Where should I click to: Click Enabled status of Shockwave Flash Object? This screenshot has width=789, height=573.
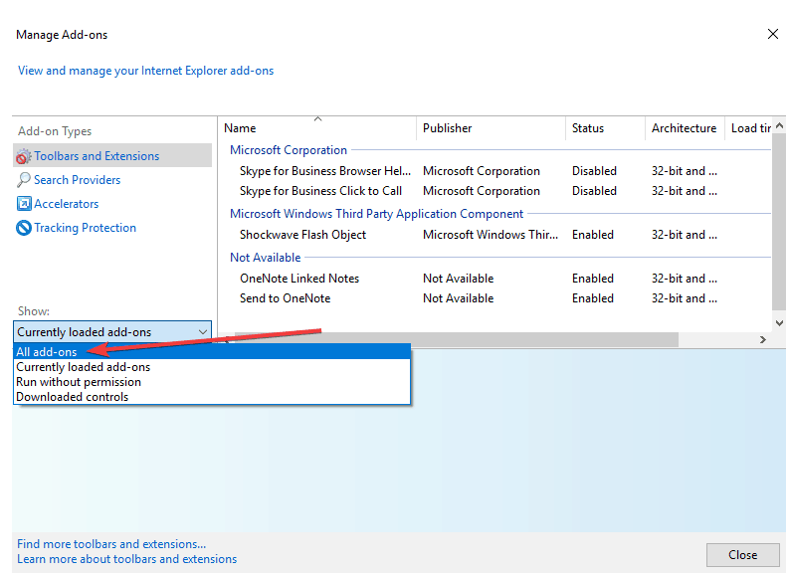pos(593,235)
